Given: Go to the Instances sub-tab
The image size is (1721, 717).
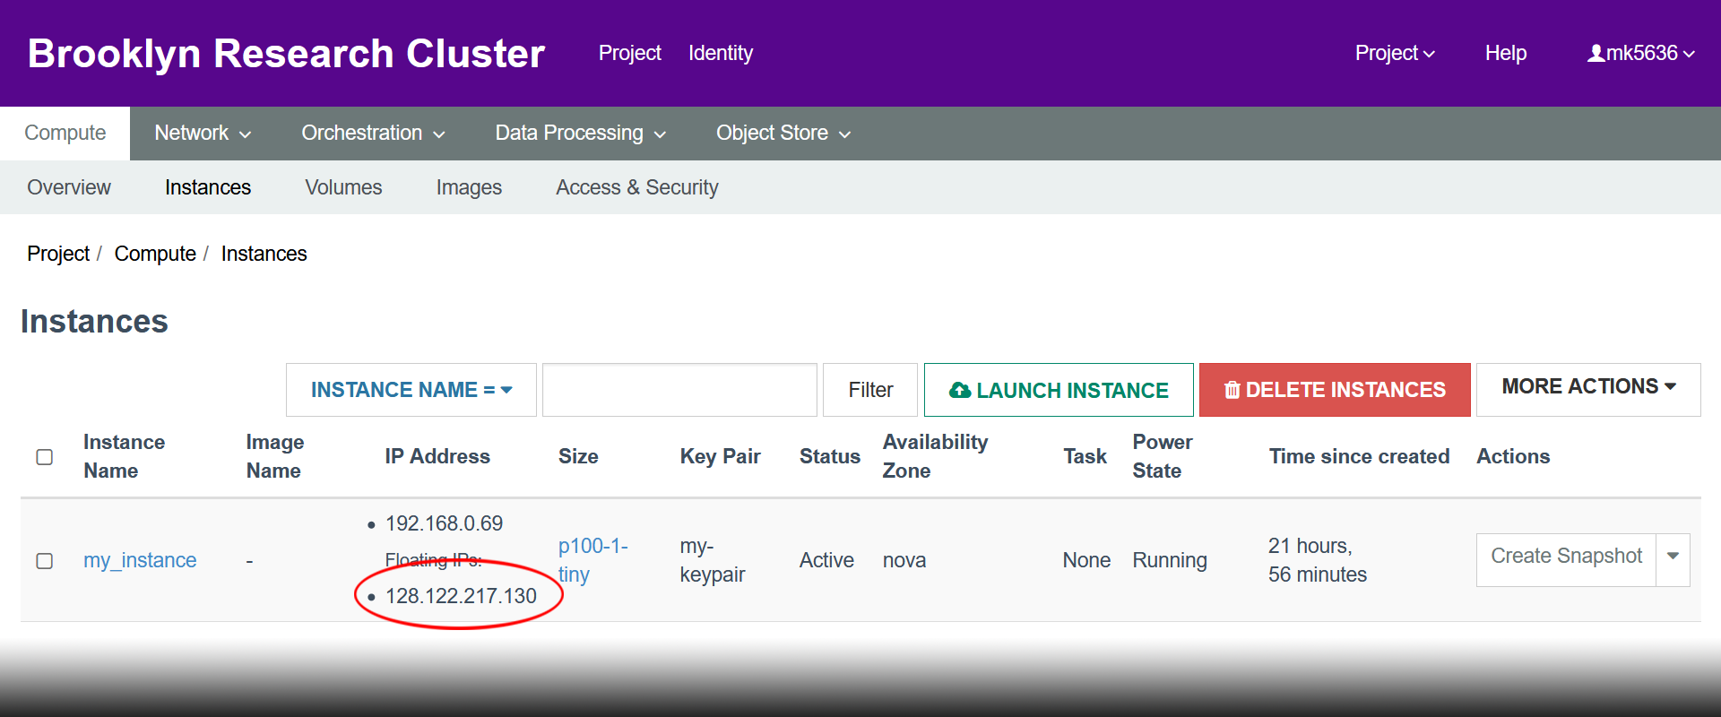Looking at the screenshot, I should coord(208,187).
